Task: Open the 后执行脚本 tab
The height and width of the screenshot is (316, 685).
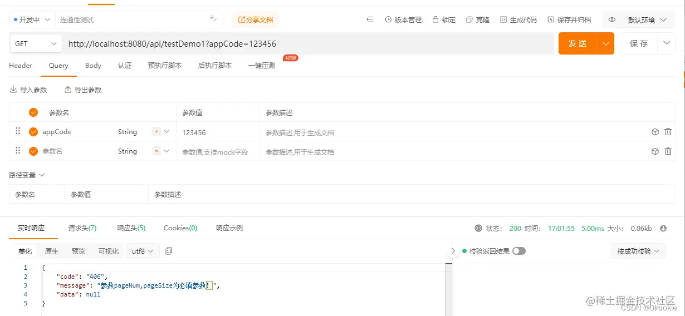Action: pyautogui.click(x=215, y=66)
